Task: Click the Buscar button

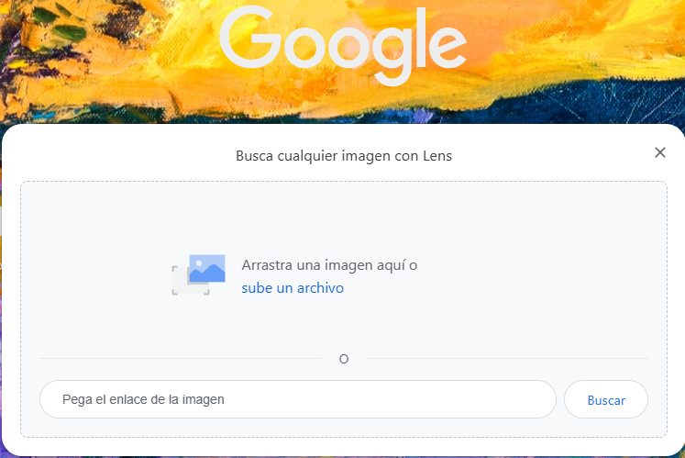Action: 605,399
